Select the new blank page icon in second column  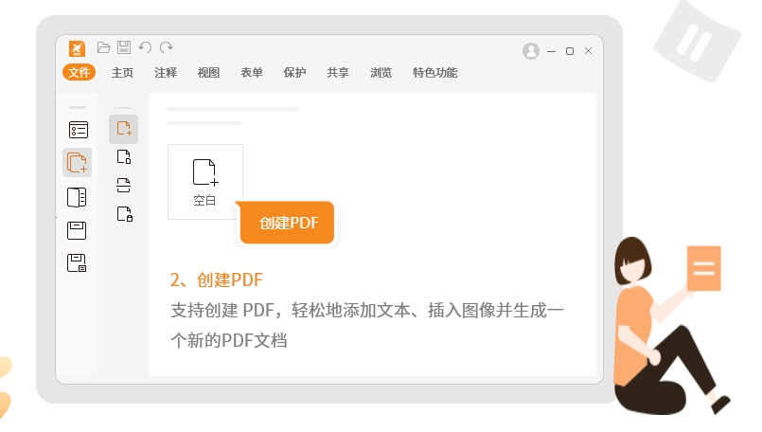coord(124,129)
